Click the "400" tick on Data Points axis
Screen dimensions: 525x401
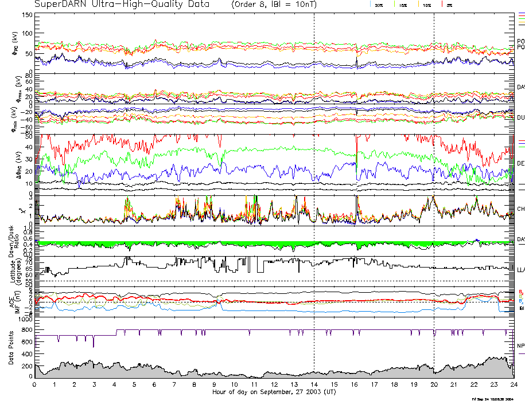(x=27, y=354)
